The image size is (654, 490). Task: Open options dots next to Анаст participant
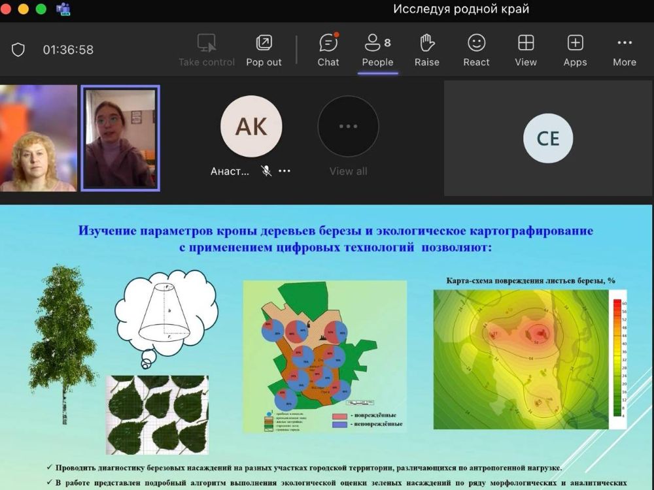point(284,171)
